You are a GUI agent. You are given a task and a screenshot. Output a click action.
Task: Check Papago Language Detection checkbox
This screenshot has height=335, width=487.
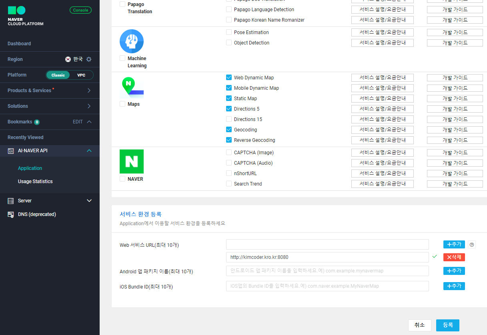tap(229, 10)
